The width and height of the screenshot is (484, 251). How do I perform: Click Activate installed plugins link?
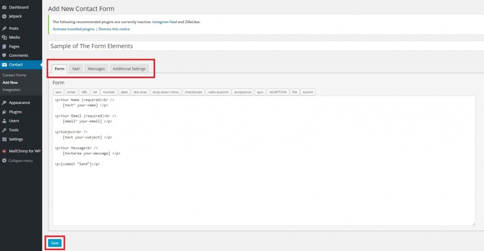pyautogui.click(x=73, y=29)
